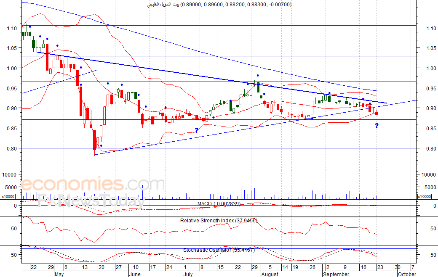This screenshot has height=277, width=438.
Task: Click the 0.95 price label on left axis
Action: [x=12, y=88]
